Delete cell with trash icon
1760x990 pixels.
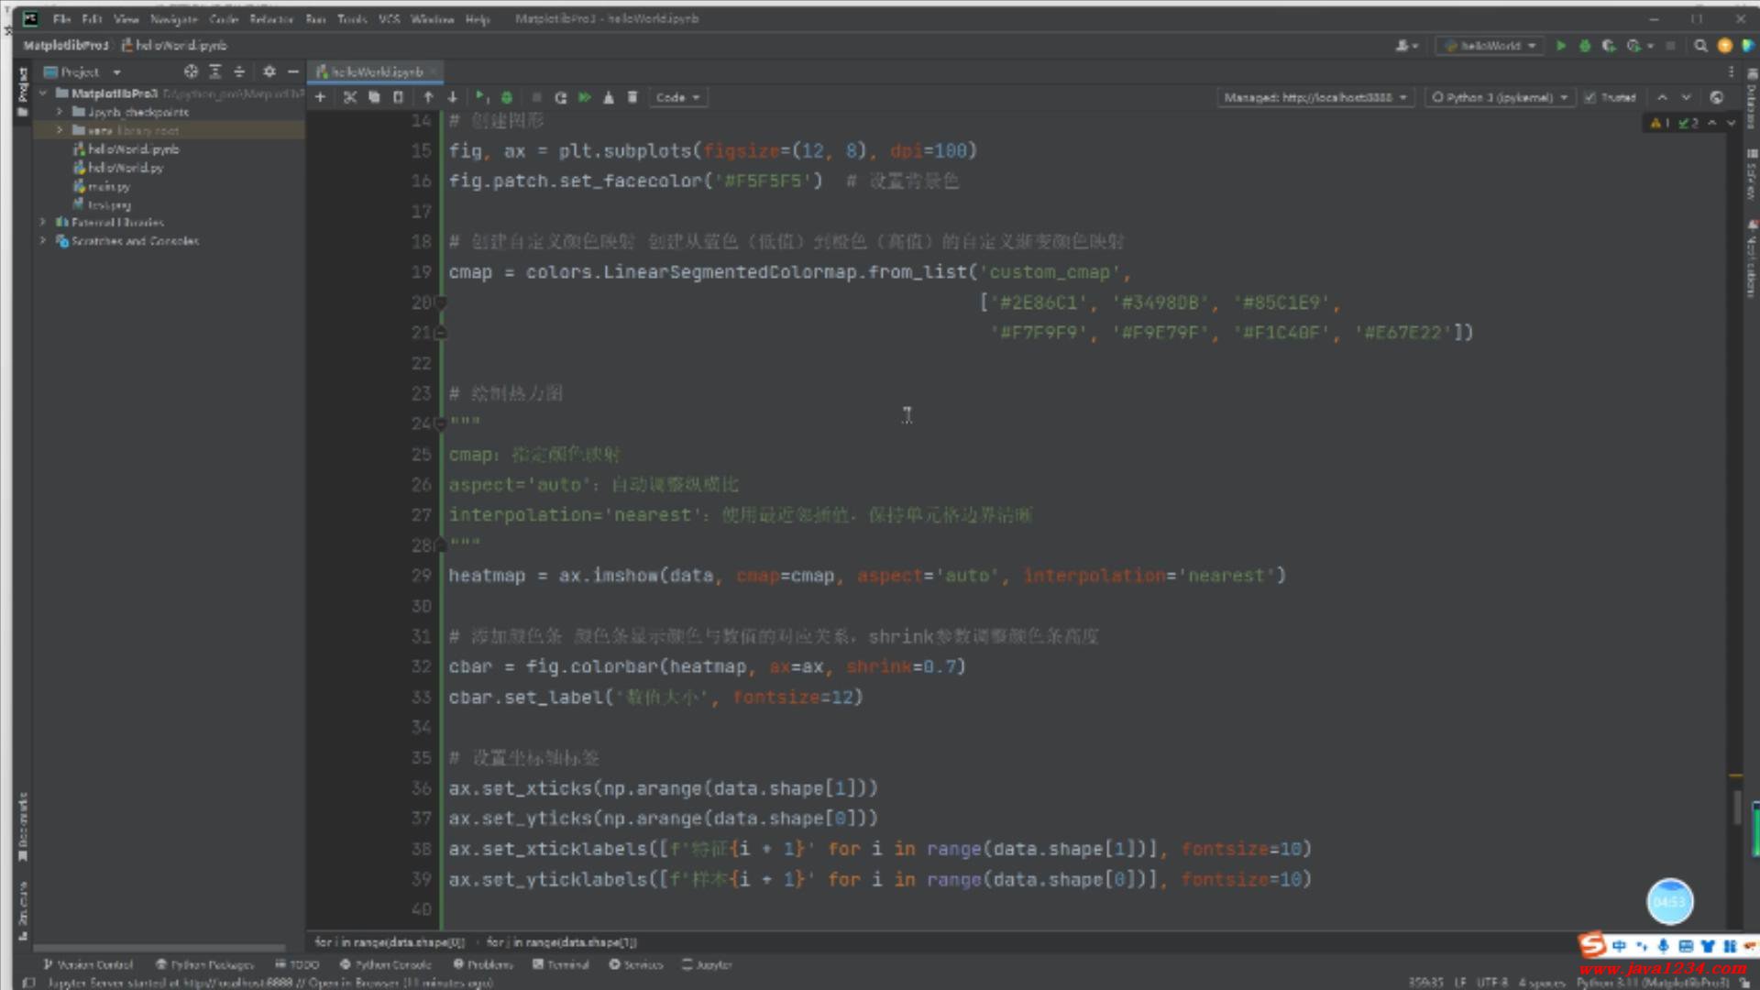(632, 97)
